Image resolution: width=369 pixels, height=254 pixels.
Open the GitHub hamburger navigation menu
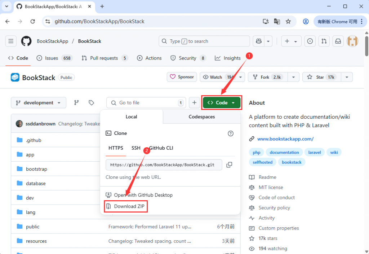pyautogui.click(x=11, y=41)
